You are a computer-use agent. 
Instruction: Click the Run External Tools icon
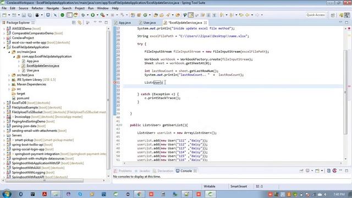102,15
